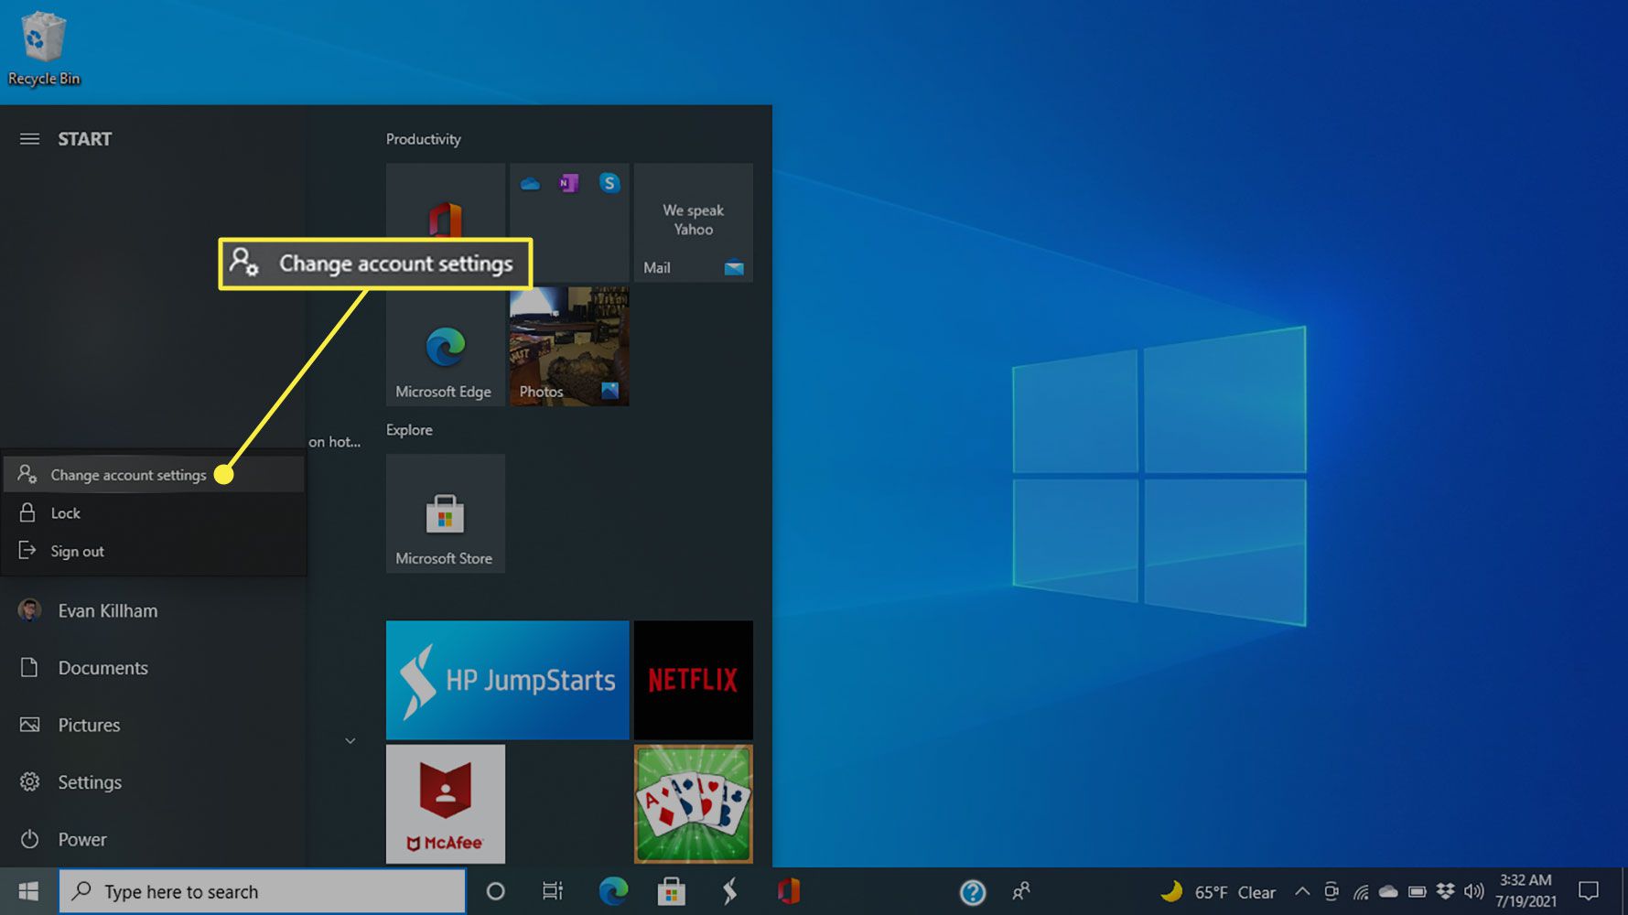Image resolution: width=1628 pixels, height=915 pixels.
Task: Launch the HP JumpStarts tile
Action: [508, 680]
